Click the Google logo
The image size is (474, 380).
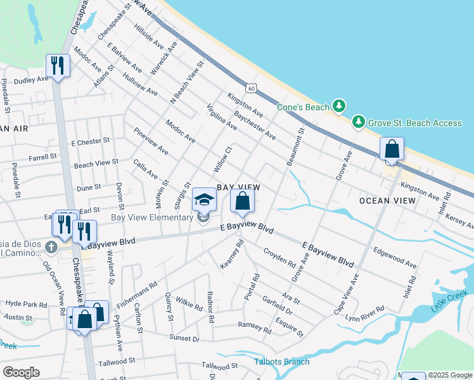(21, 372)
